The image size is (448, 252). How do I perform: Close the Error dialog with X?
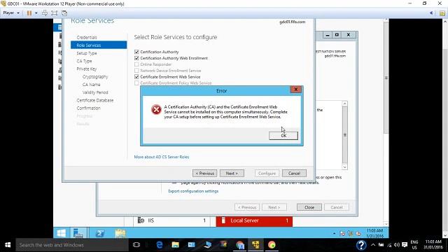295,90
